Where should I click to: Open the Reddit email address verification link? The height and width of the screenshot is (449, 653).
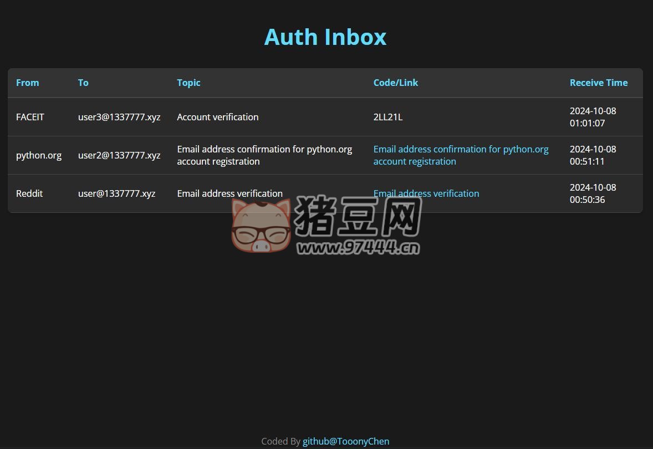point(426,193)
